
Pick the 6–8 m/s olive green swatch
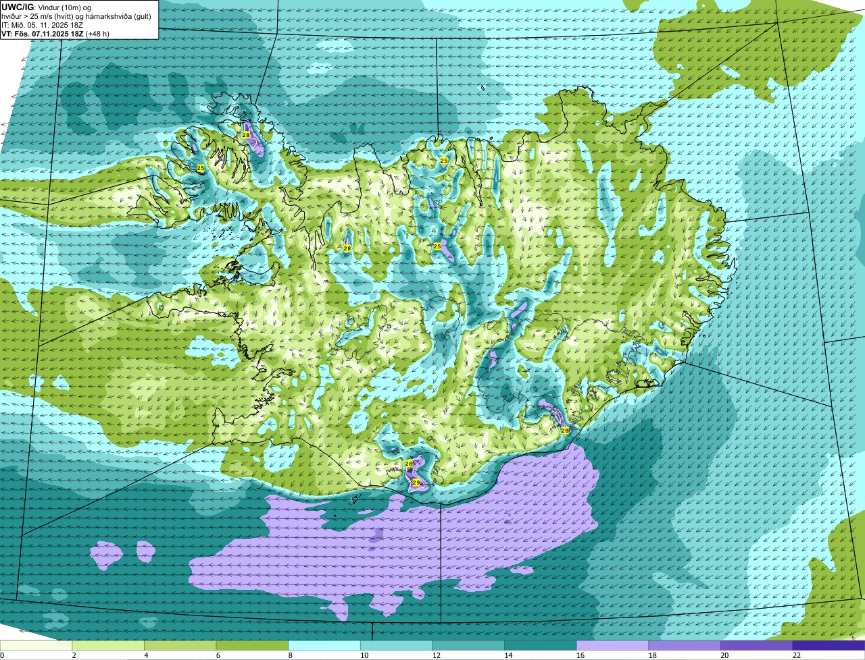click(252, 645)
